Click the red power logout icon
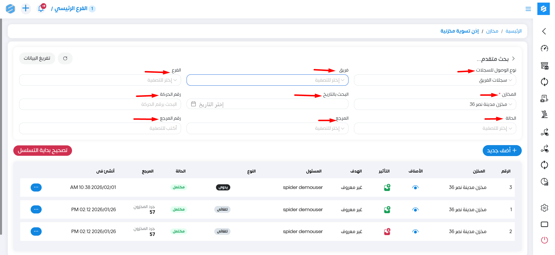555x255 pixels. tap(544, 240)
